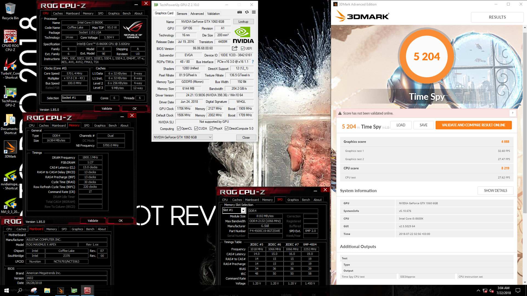The width and height of the screenshot is (527, 296).
Task: Click Validate in top CPU-Z window
Action: pyautogui.click(x=107, y=109)
